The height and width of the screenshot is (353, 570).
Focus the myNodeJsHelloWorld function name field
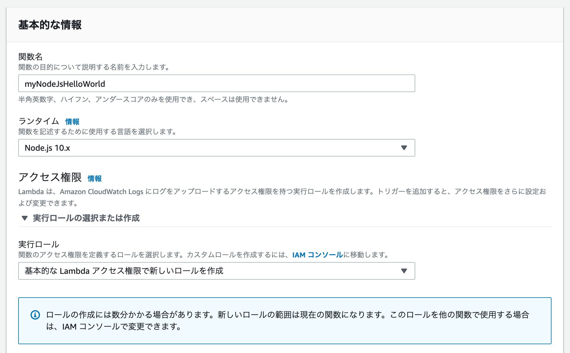(x=216, y=84)
